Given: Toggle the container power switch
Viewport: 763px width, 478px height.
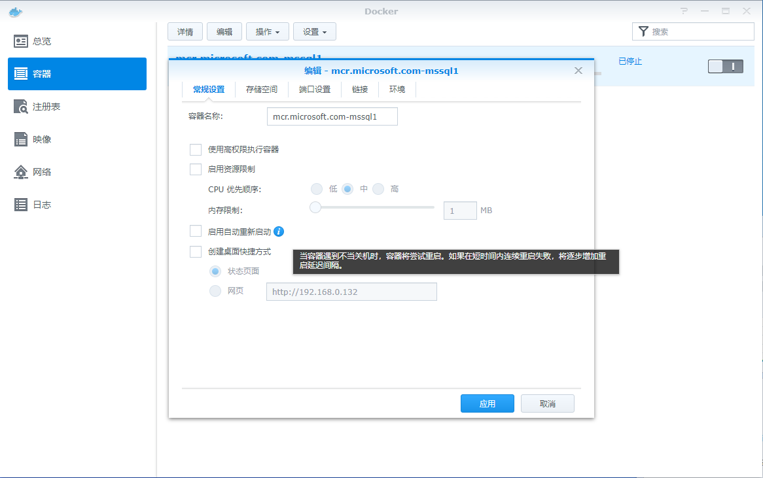Looking at the screenshot, I should (725, 66).
